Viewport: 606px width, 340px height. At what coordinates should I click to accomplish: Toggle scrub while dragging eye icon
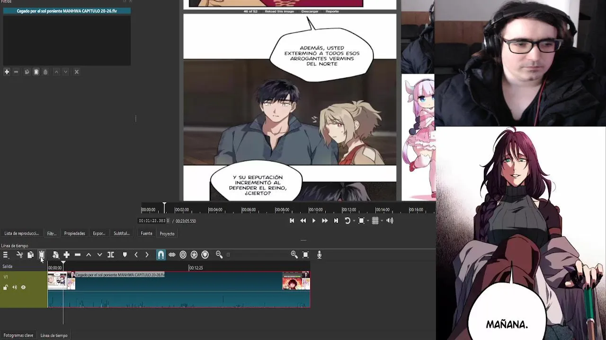pos(172,255)
